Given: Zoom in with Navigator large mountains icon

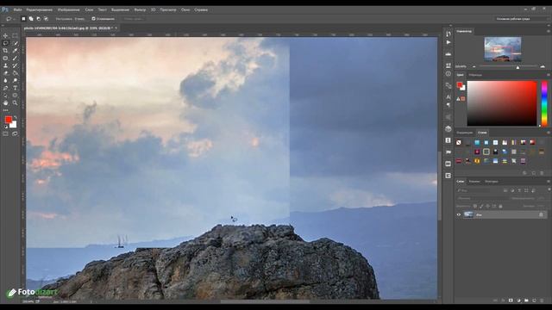Looking at the screenshot, I should coord(543,66).
